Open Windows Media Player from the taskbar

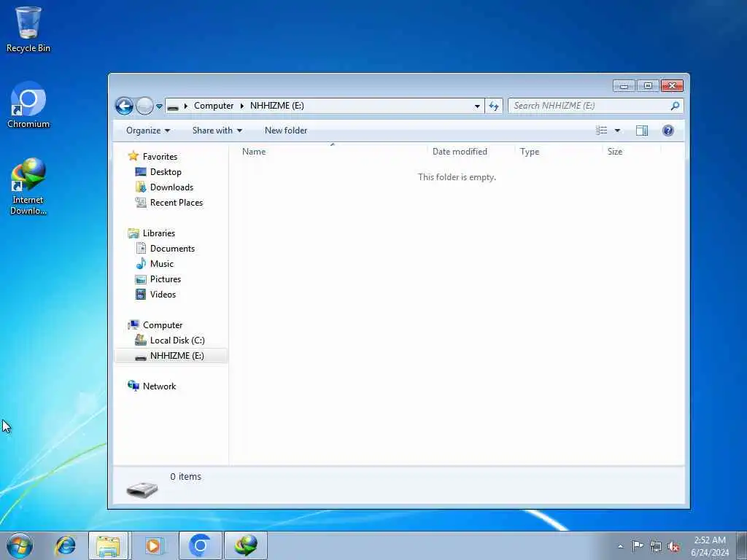coord(153,545)
